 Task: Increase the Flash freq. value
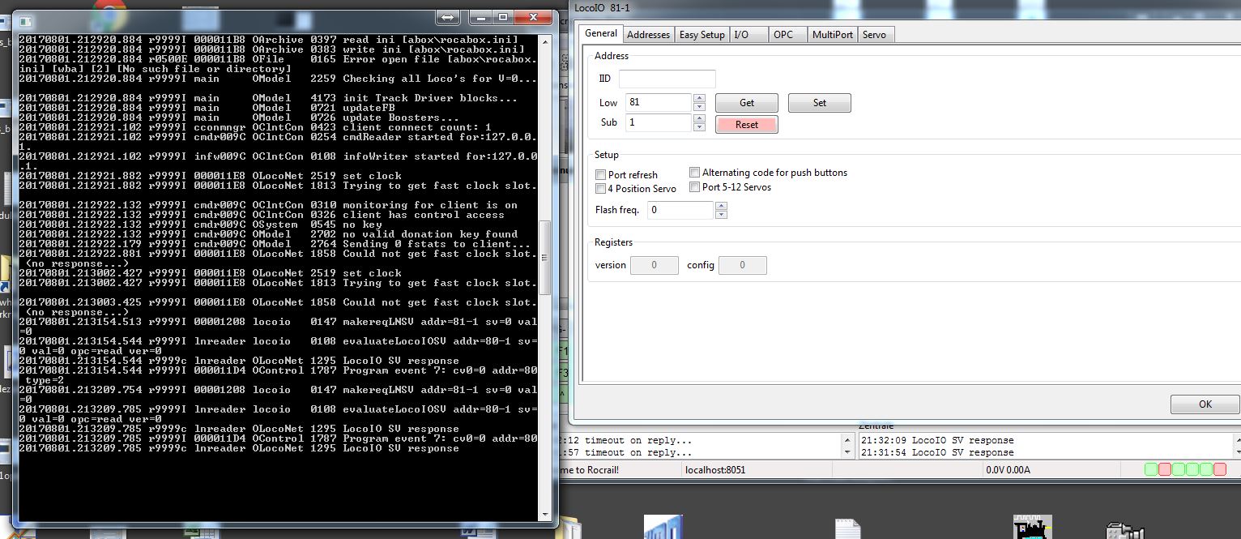pyautogui.click(x=721, y=206)
